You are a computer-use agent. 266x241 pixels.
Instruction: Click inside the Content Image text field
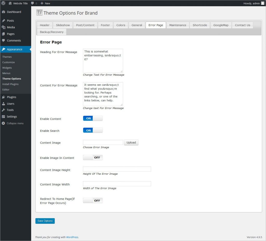[x=103, y=142]
